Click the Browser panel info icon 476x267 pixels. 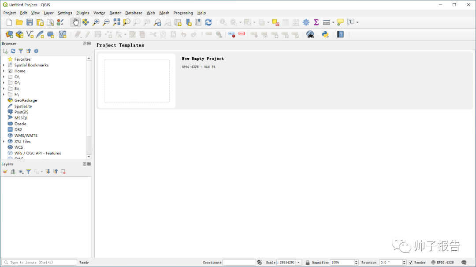[36, 51]
